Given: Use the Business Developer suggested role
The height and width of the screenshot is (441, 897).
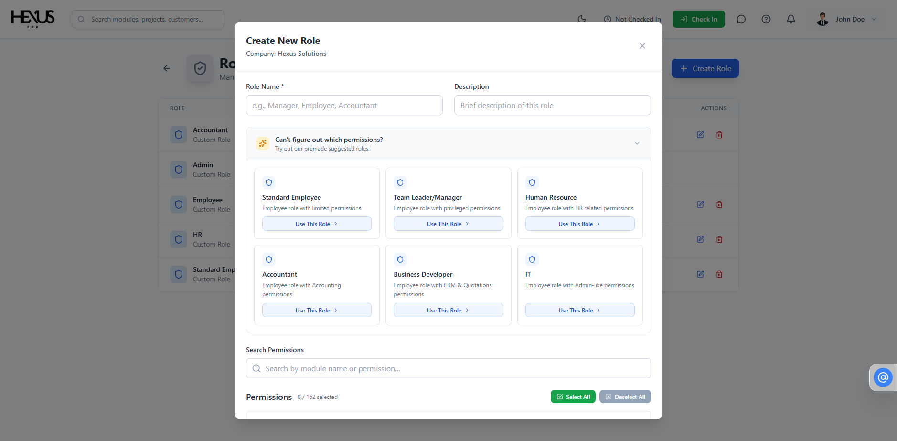Looking at the screenshot, I should point(448,310).
